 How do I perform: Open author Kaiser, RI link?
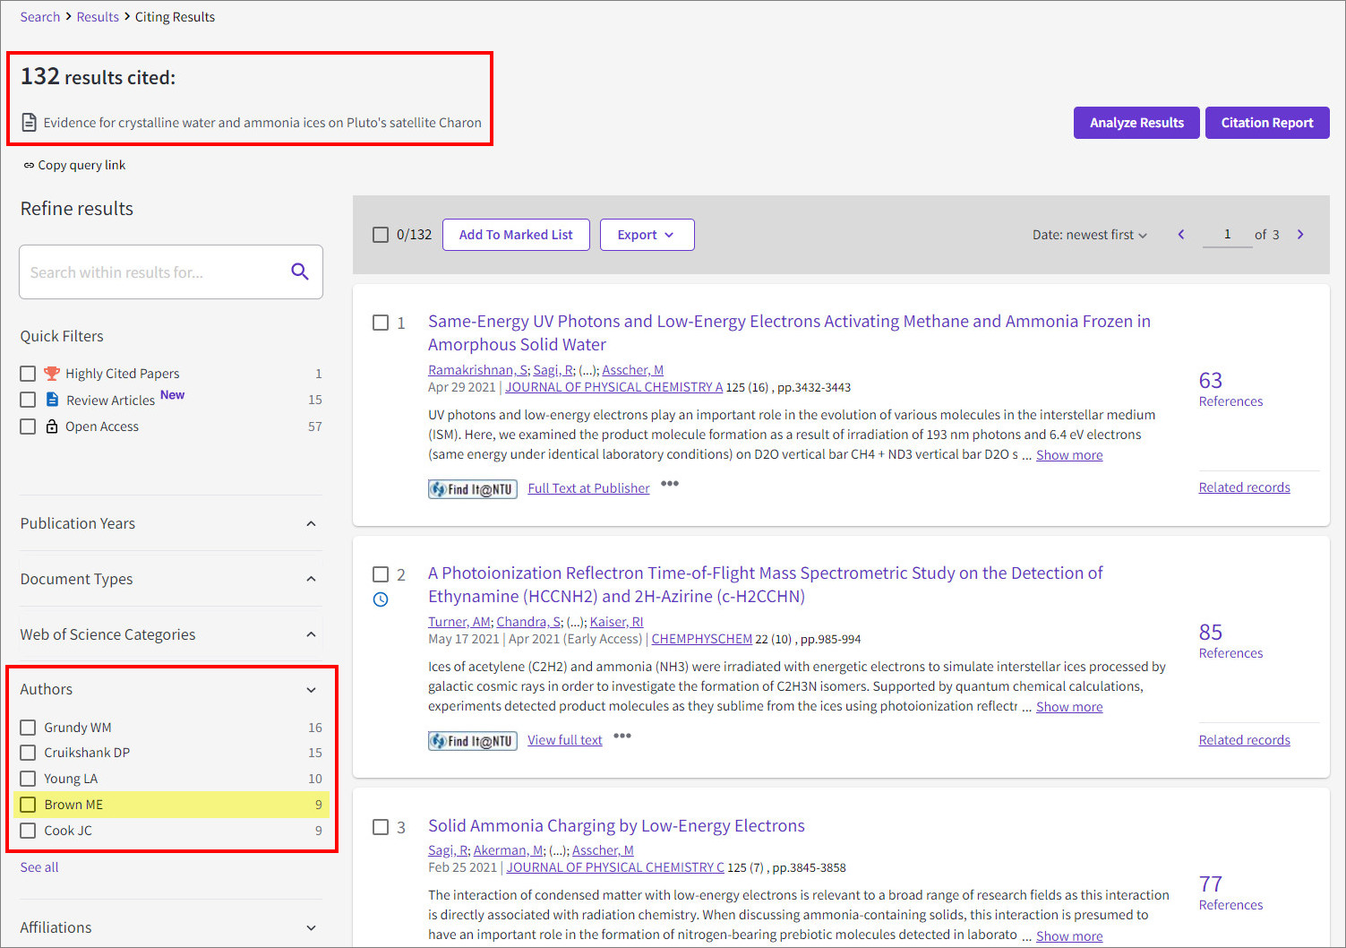point(616,622)
